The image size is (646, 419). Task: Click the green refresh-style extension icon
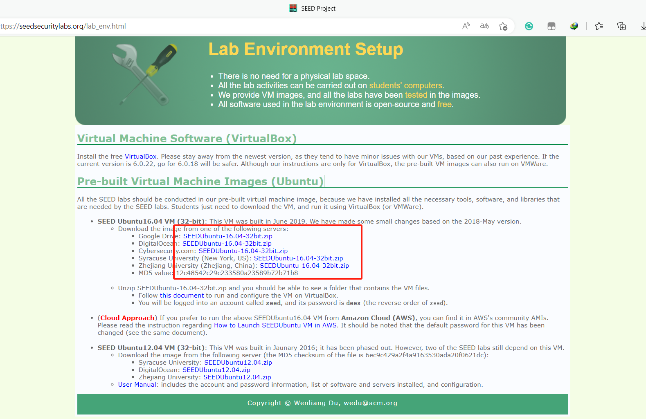529,26
